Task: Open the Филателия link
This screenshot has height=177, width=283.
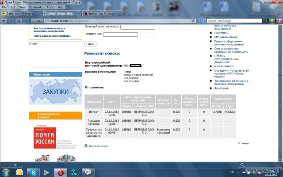Action: coord(221,88)
